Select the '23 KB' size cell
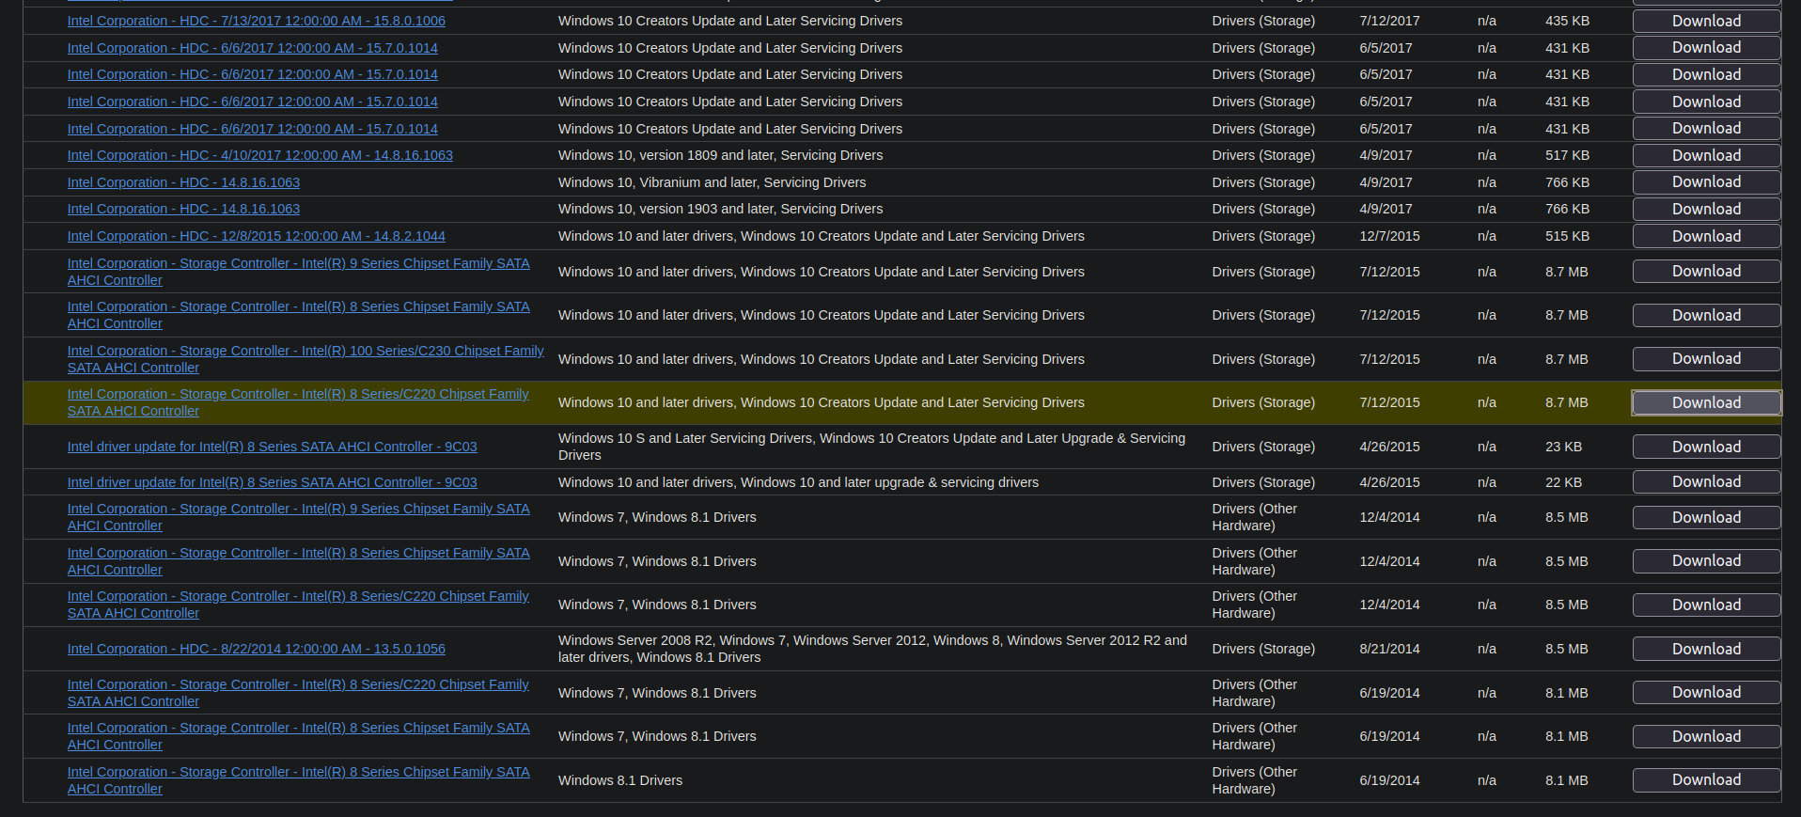Image resolution: width=1801 pixels, height=817 pixels. pos(1563,447)
